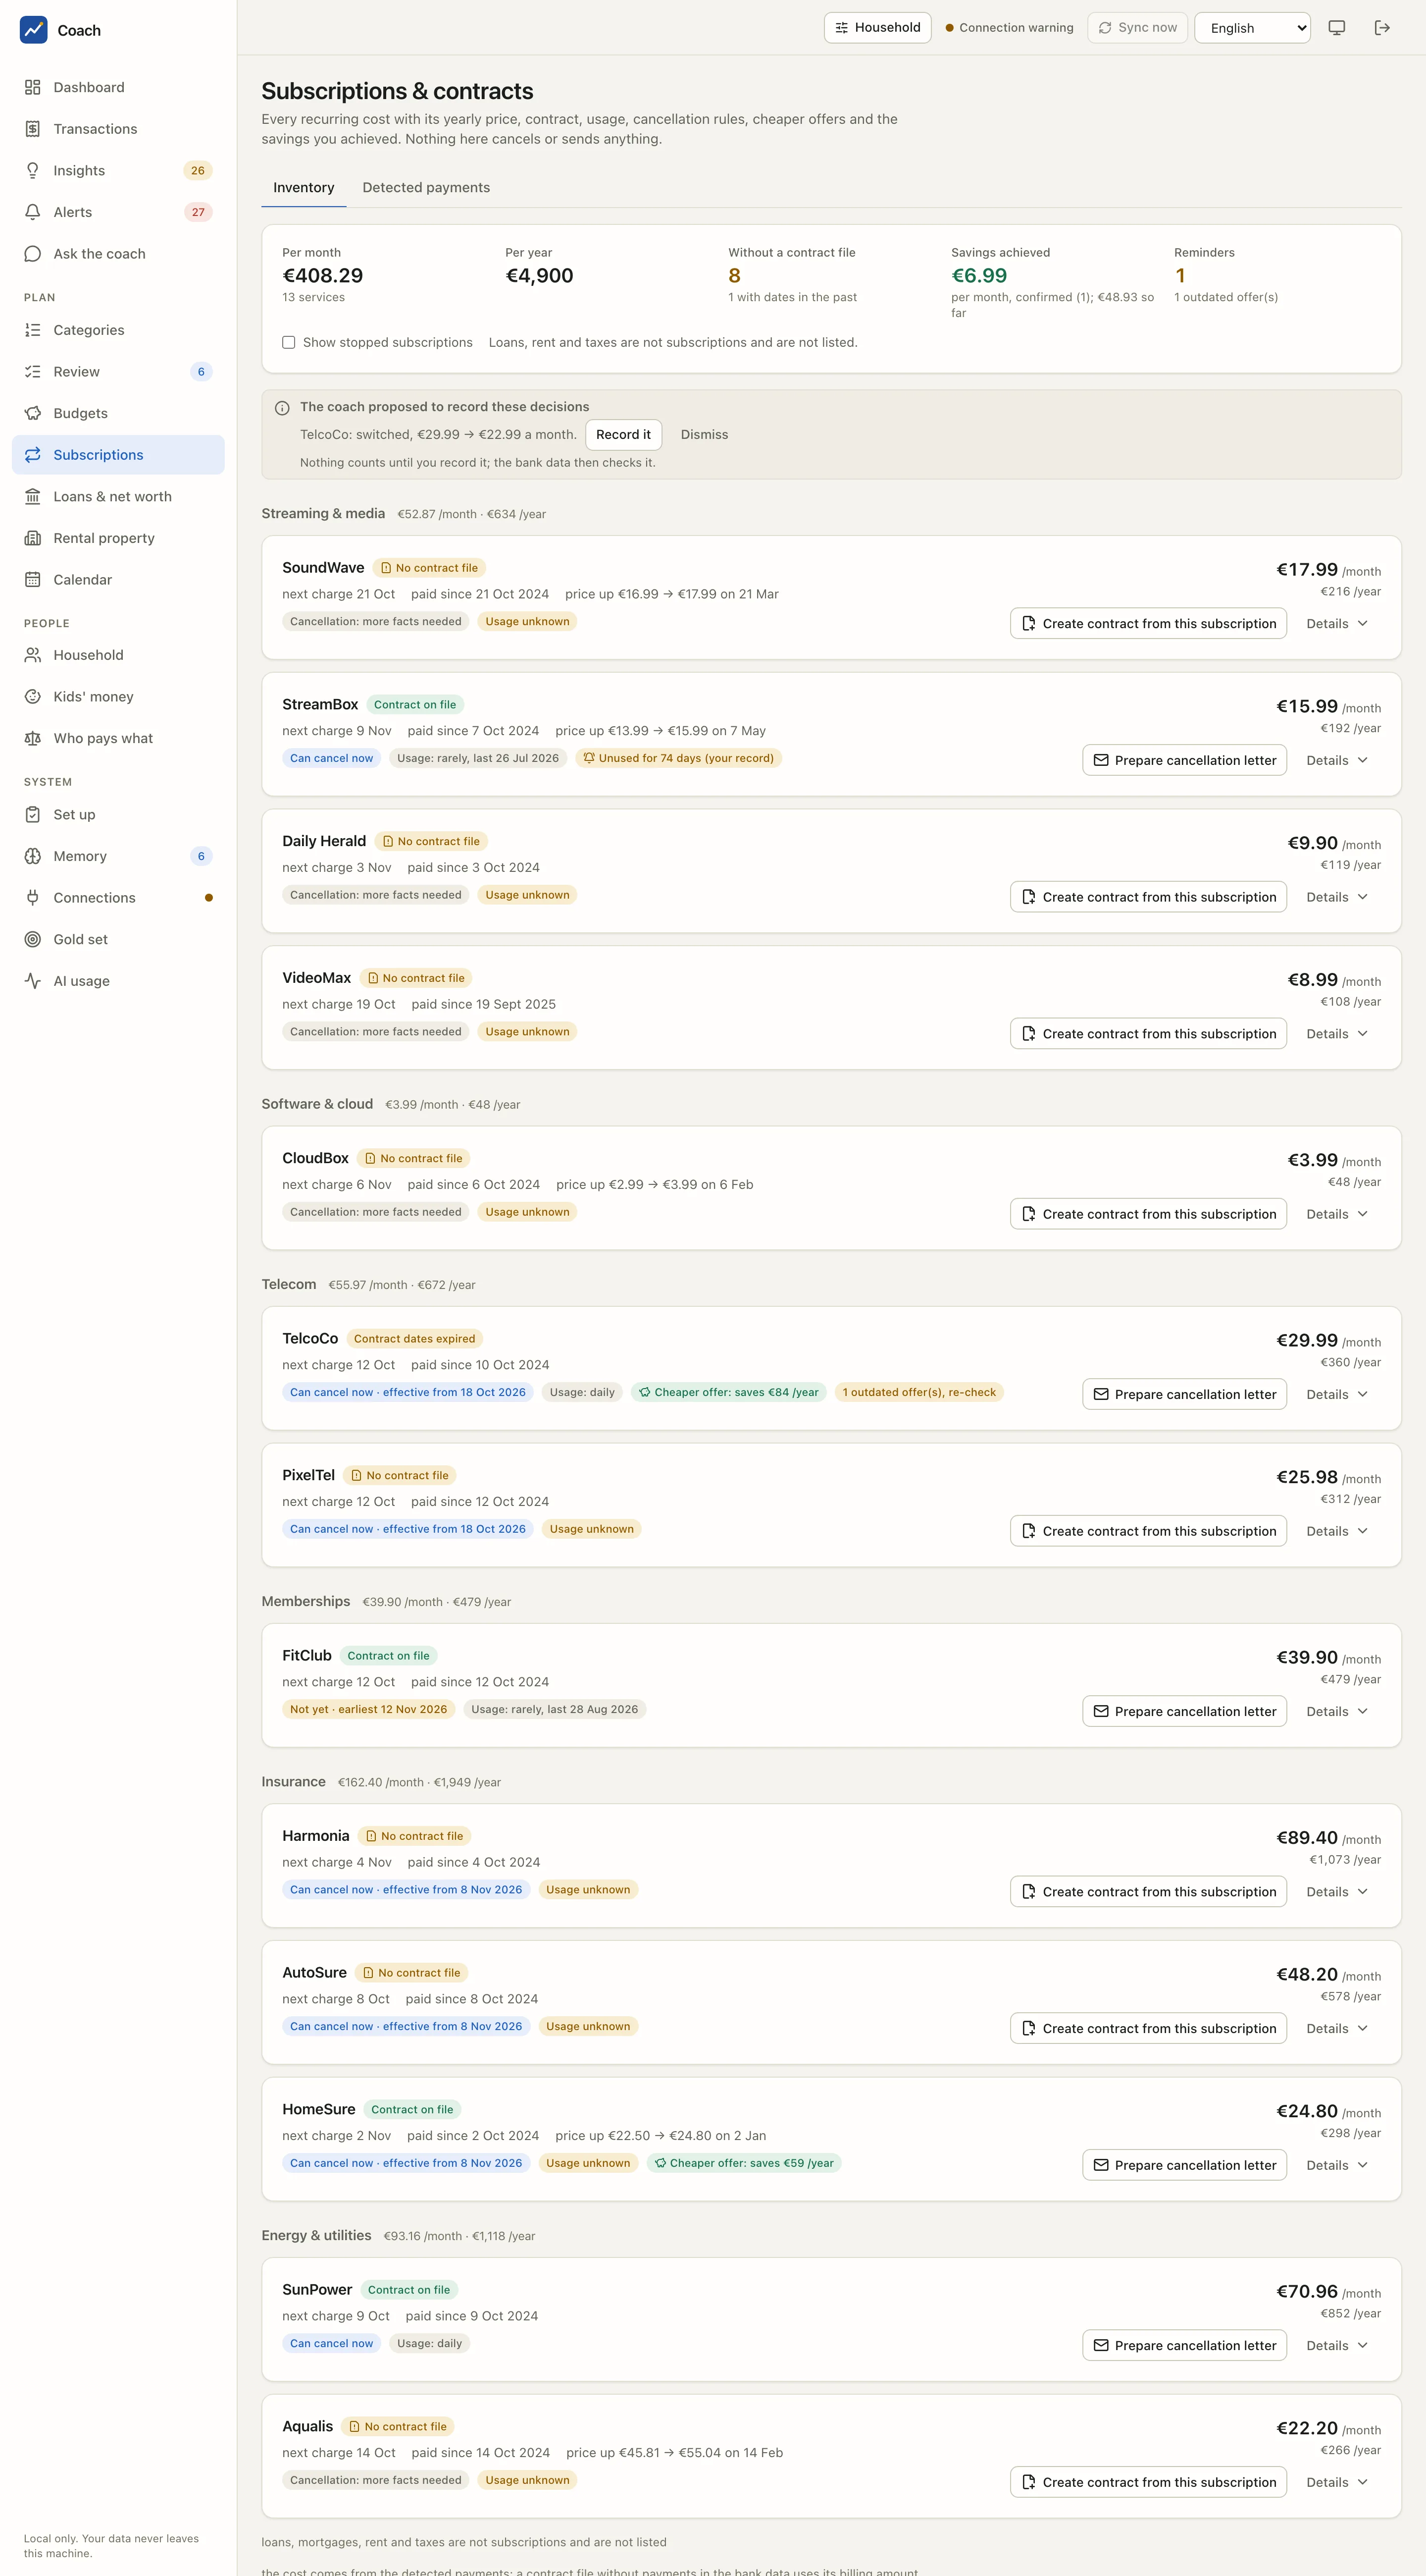Screen dimensions: 1426x2576
Task: Click FitClub's Not yet earliest 12 Nov 2026 tag
Action: point(369,1709)
